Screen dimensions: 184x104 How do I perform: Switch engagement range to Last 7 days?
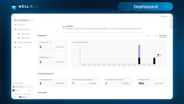point(154,36)
